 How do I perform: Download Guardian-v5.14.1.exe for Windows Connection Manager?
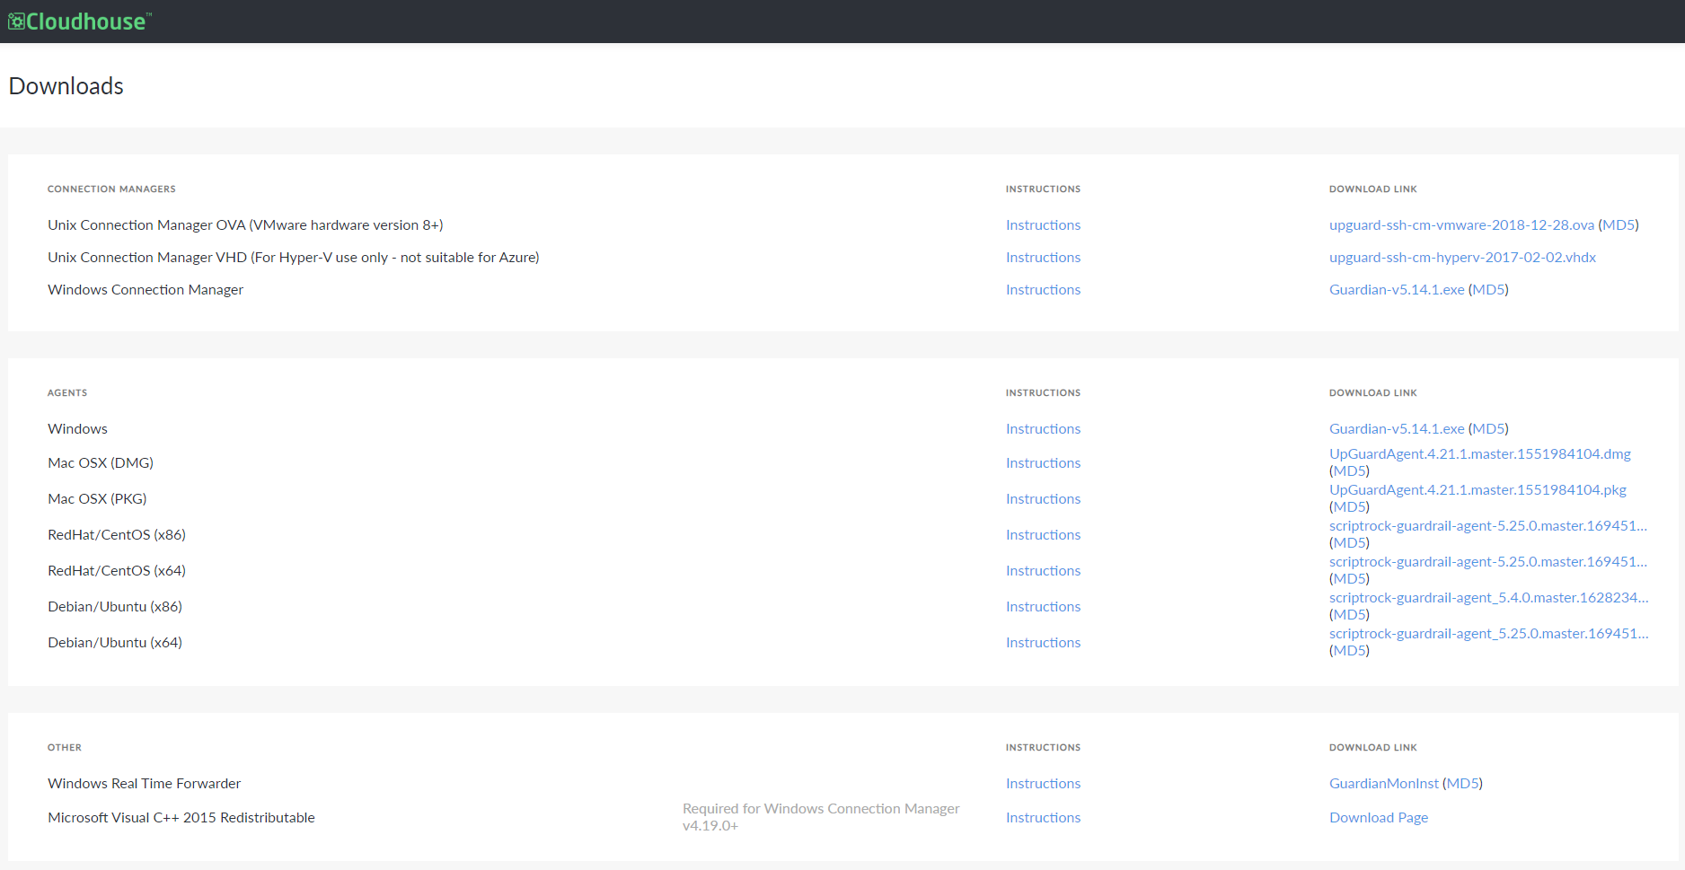click(1397, 290)
